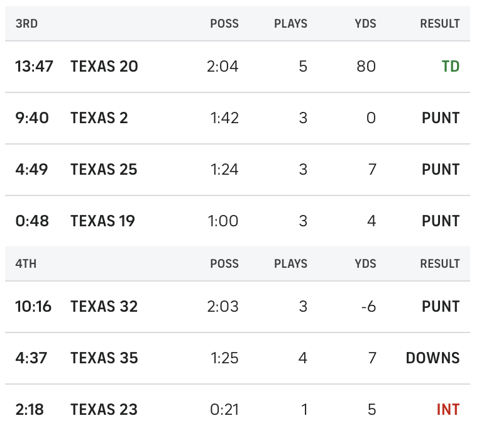Screen dimensions: 484x445
Task: Click the TEXAS 25 drive label
Action: coord(104,170)
